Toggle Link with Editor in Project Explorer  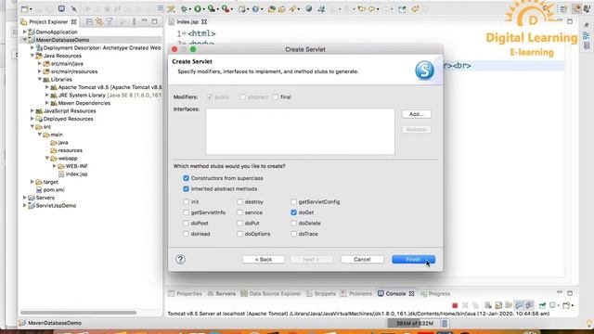click(99, 22)
